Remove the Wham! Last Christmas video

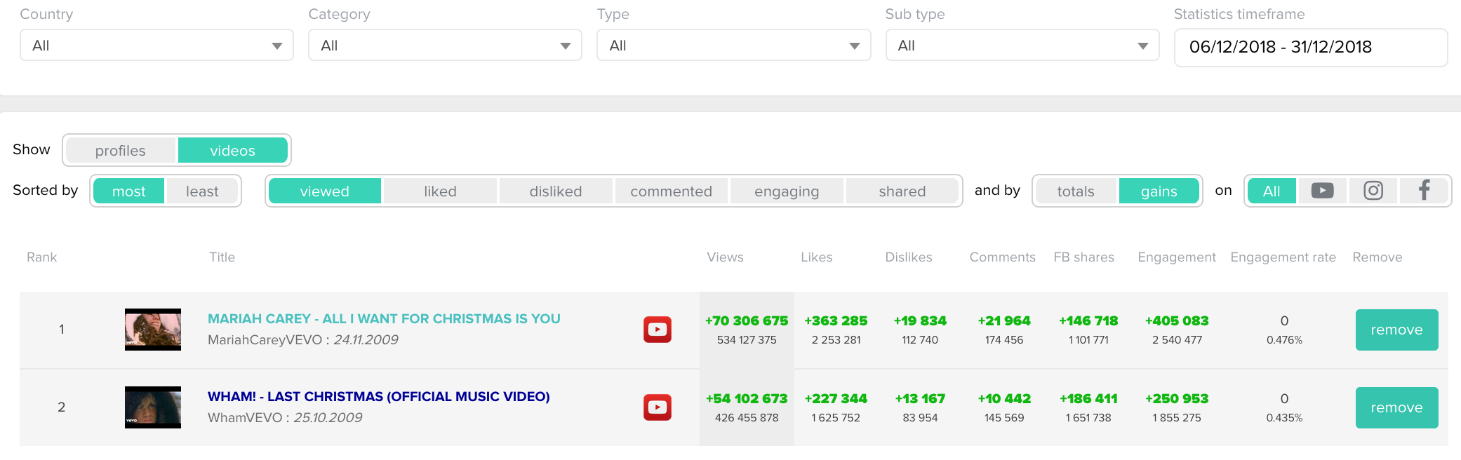(x=1396, y=407)
